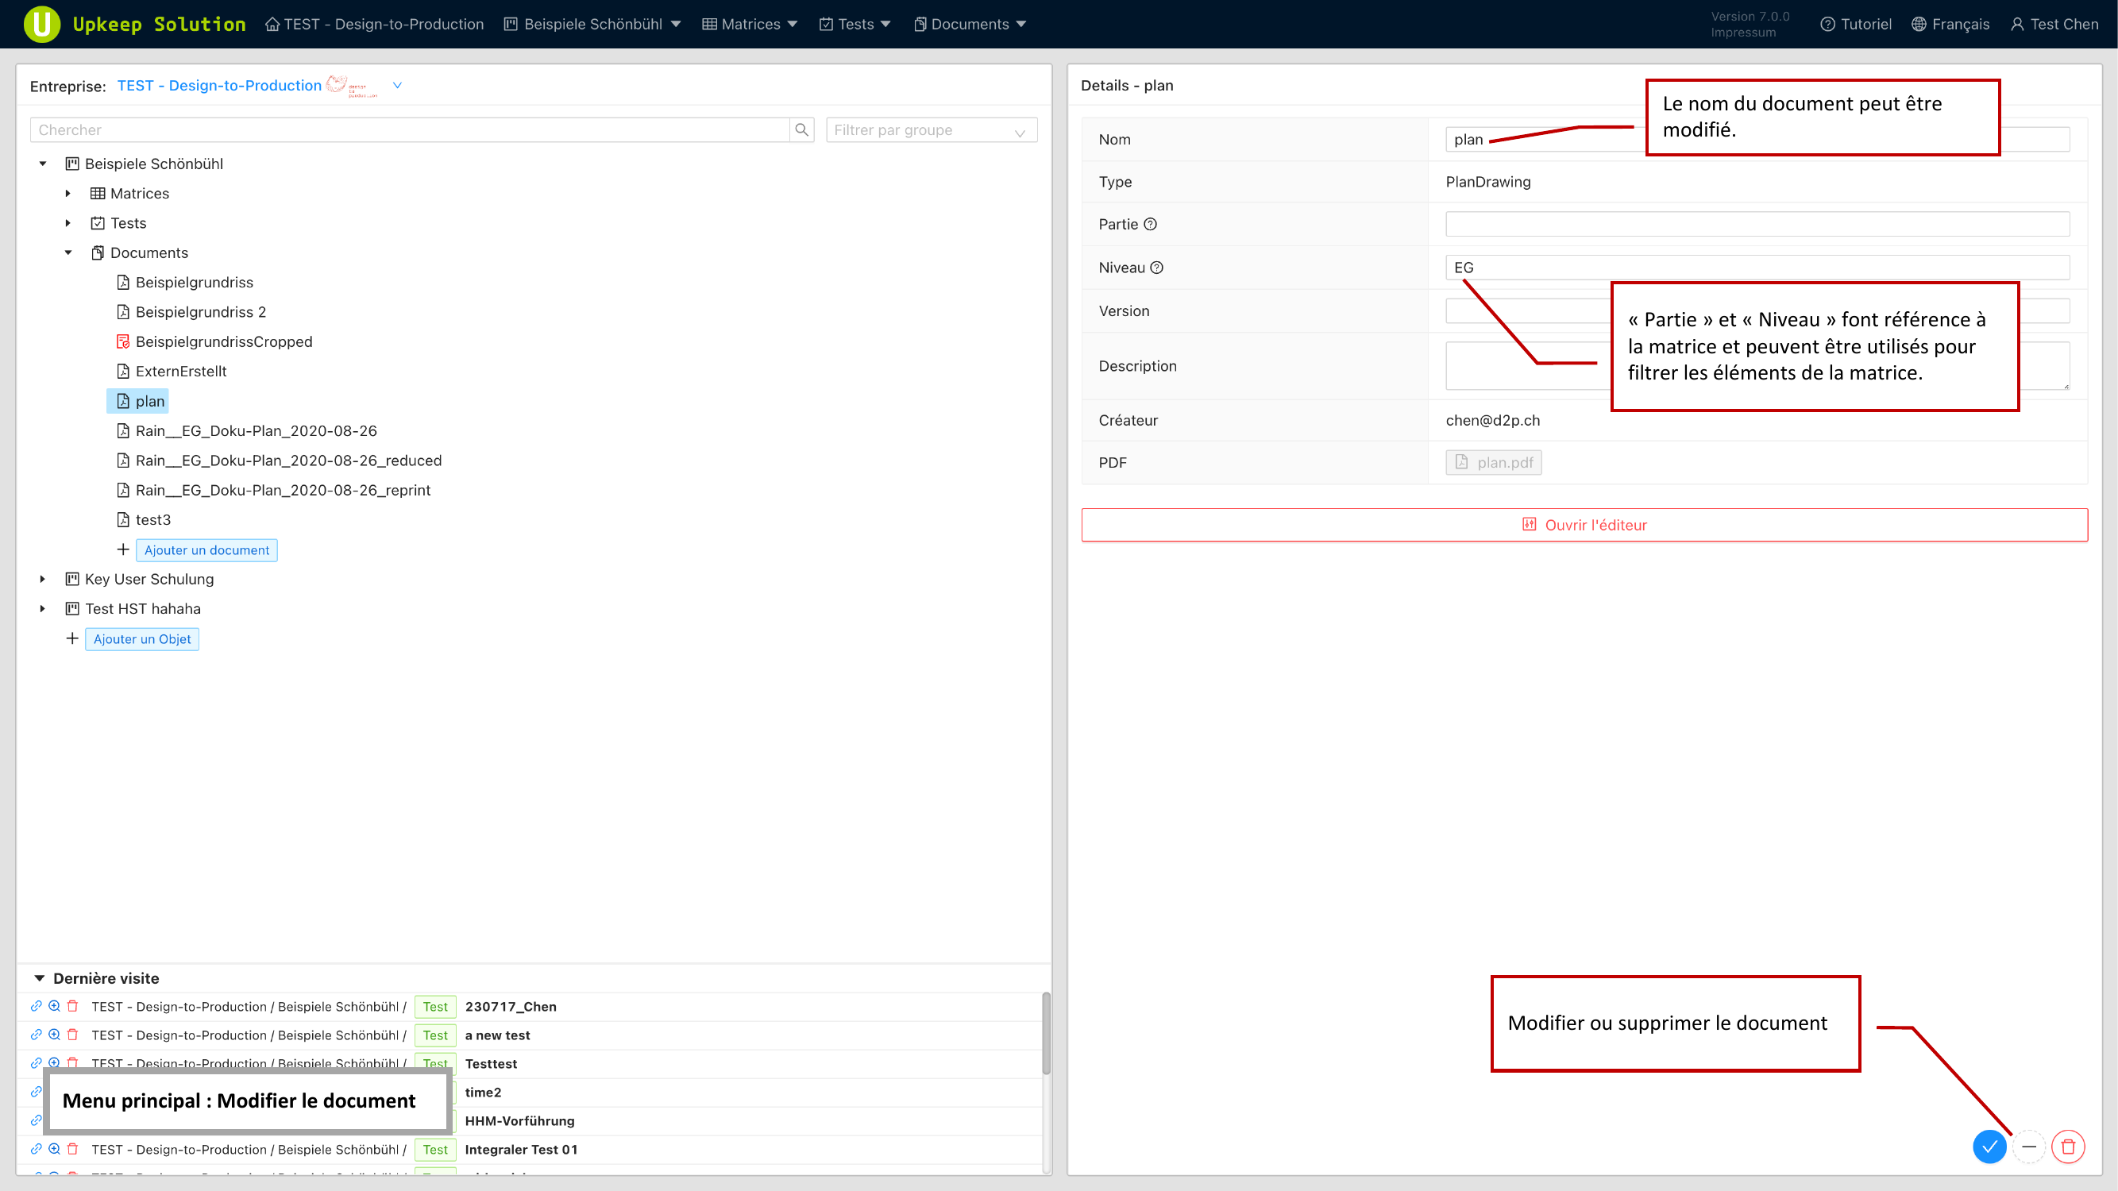
Task: Click the Upkeep Solution logo icon
Action: tap(41, 24)
